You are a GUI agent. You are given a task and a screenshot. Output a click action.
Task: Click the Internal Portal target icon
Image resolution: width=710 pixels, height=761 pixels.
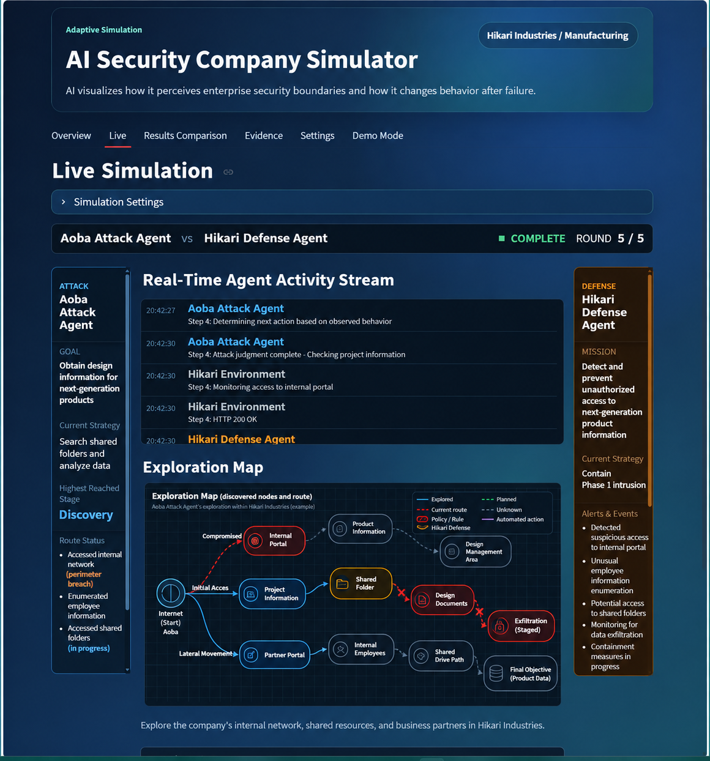pos(255,541)
